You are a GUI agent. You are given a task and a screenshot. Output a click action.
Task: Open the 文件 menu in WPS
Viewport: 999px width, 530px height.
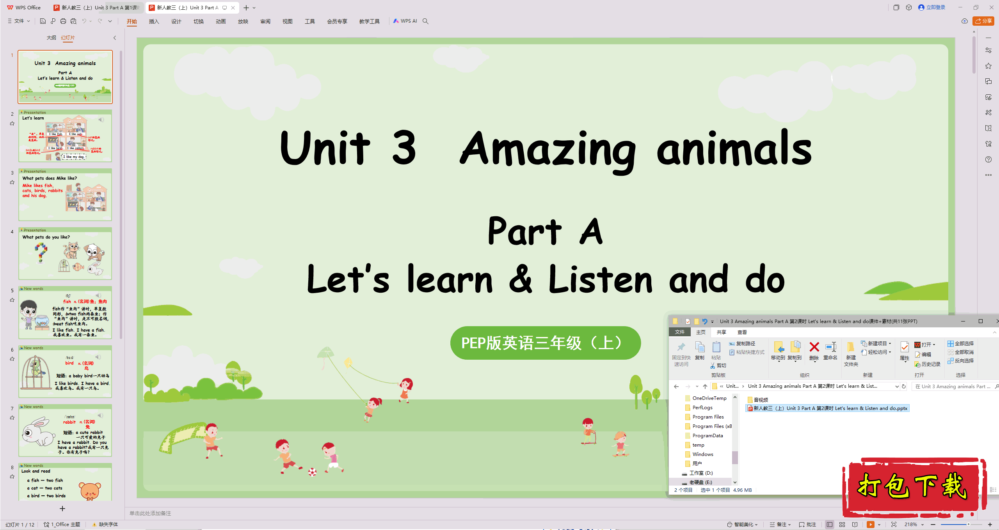[19, 21]
